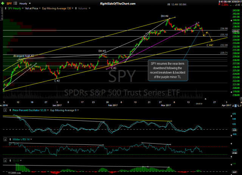Click the move handle of Wilder's RSI

(10, 139)
